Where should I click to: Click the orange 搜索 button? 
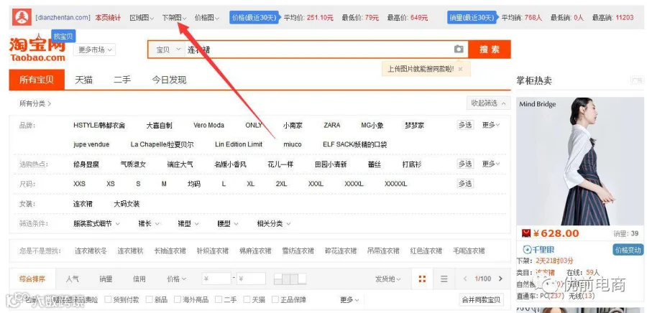pos(490,50)
